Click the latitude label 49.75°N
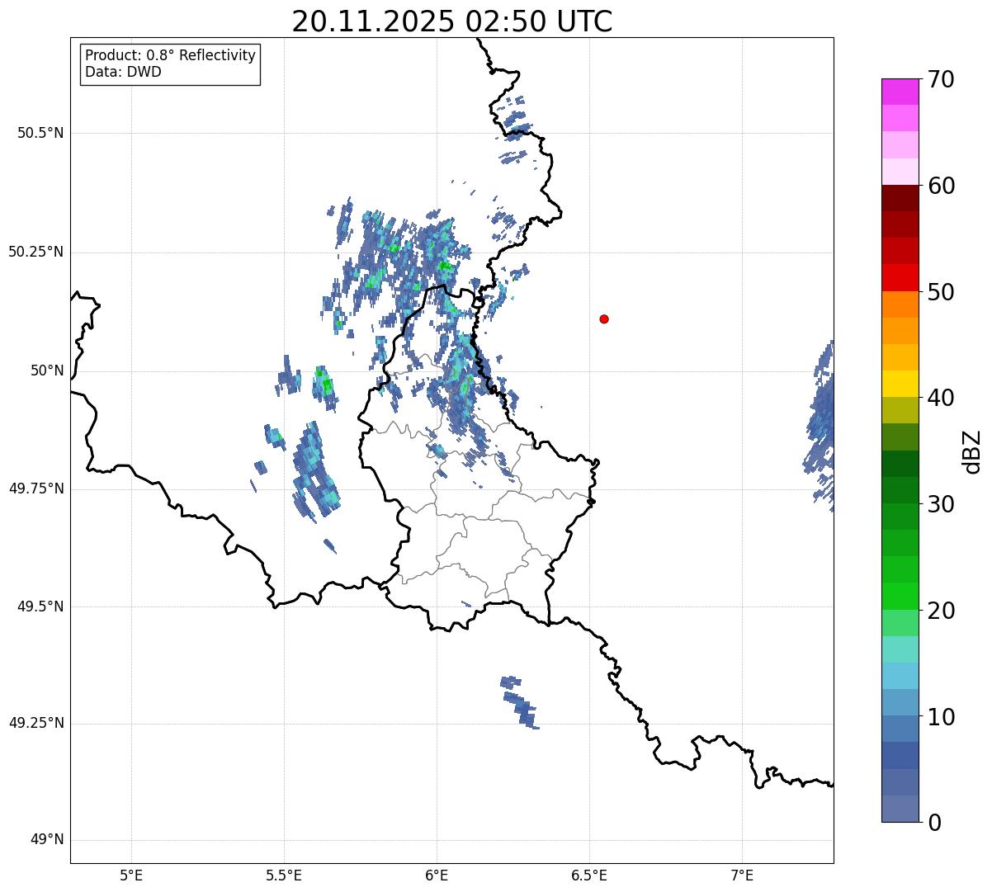The image size is (992, 892). [x=35, y=488]
